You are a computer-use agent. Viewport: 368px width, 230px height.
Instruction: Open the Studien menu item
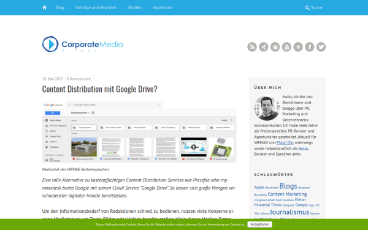tap(134, 7)
